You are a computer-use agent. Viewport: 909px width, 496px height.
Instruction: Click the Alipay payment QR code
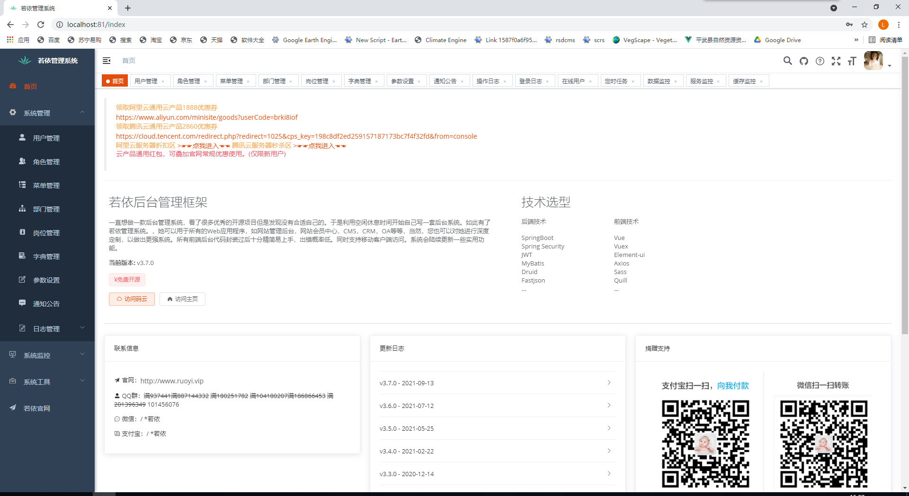click(x=705, y=444)
